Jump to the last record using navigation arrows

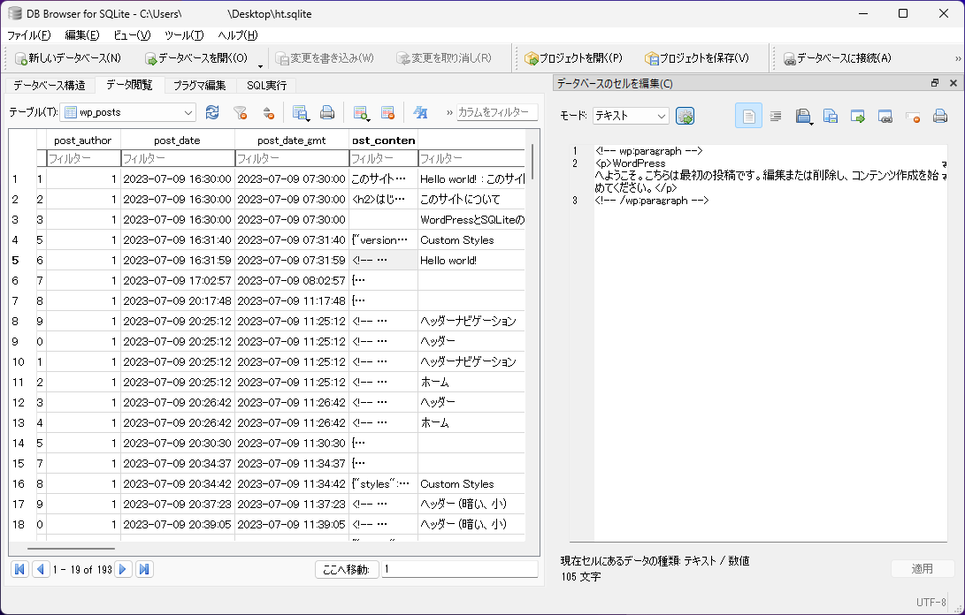[x=143, y=569]
